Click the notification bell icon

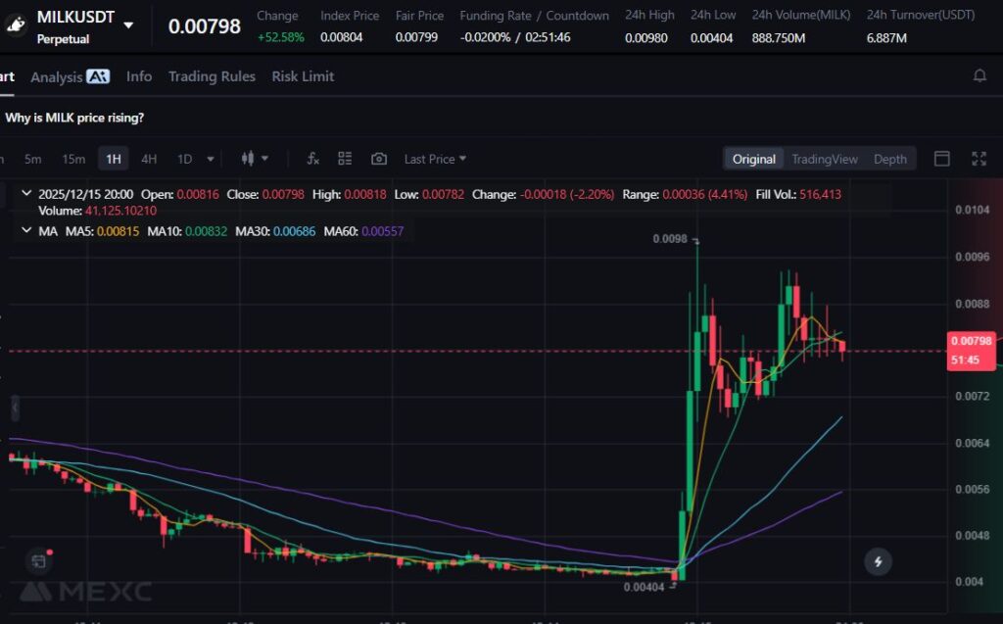(979, 76)
